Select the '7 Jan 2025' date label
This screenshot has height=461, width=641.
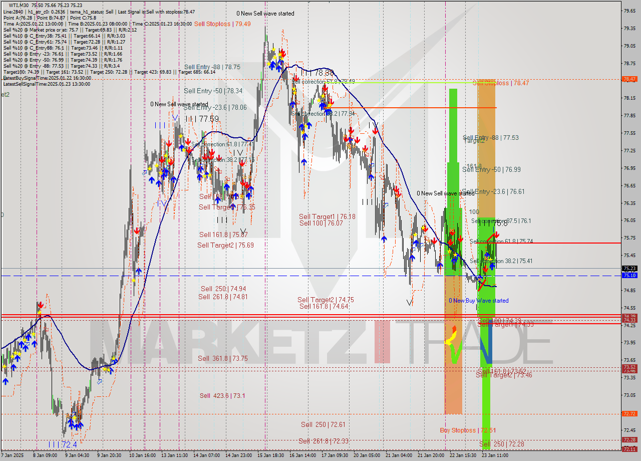pos(13,455)
